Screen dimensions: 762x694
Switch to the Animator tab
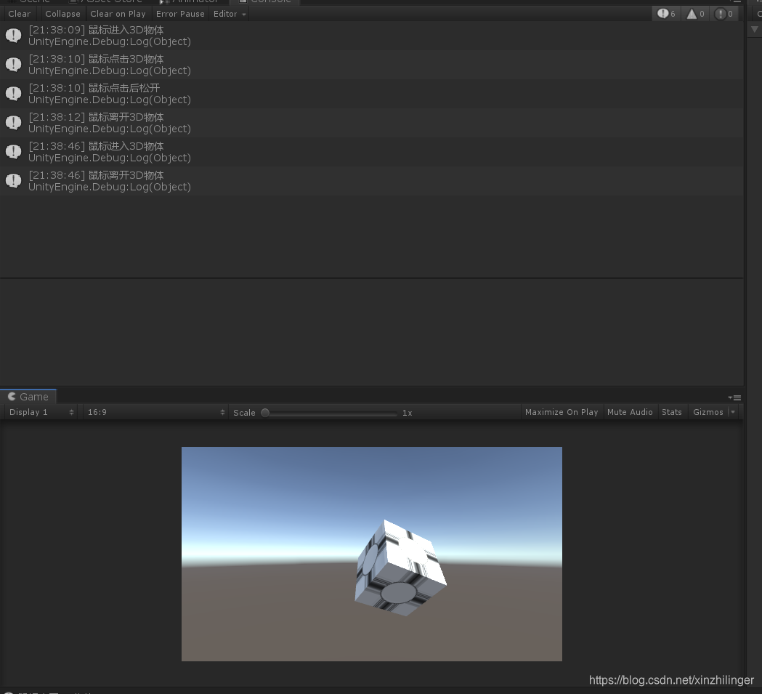click(190, 1)
